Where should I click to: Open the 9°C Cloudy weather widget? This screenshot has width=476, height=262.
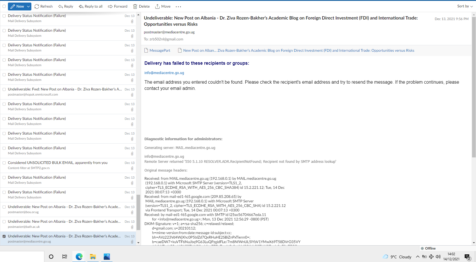click(397, 257)
